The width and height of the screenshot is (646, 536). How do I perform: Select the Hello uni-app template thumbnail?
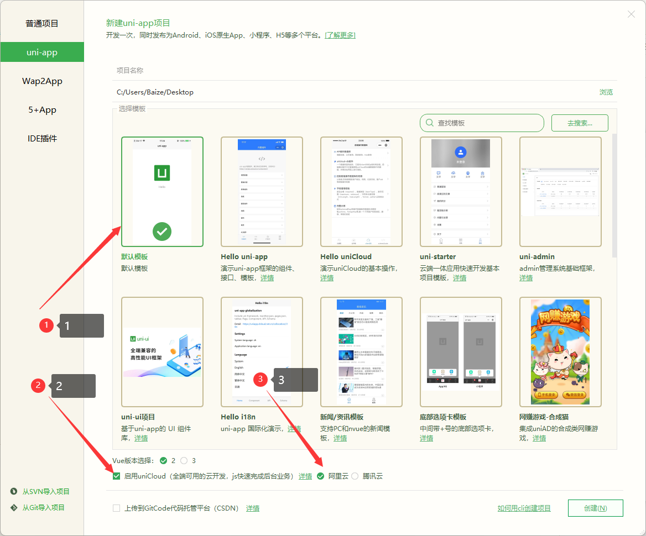coord(262,192)
